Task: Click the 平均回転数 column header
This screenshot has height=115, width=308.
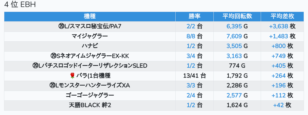Action: pyautogui.click(x=237, y=16)
